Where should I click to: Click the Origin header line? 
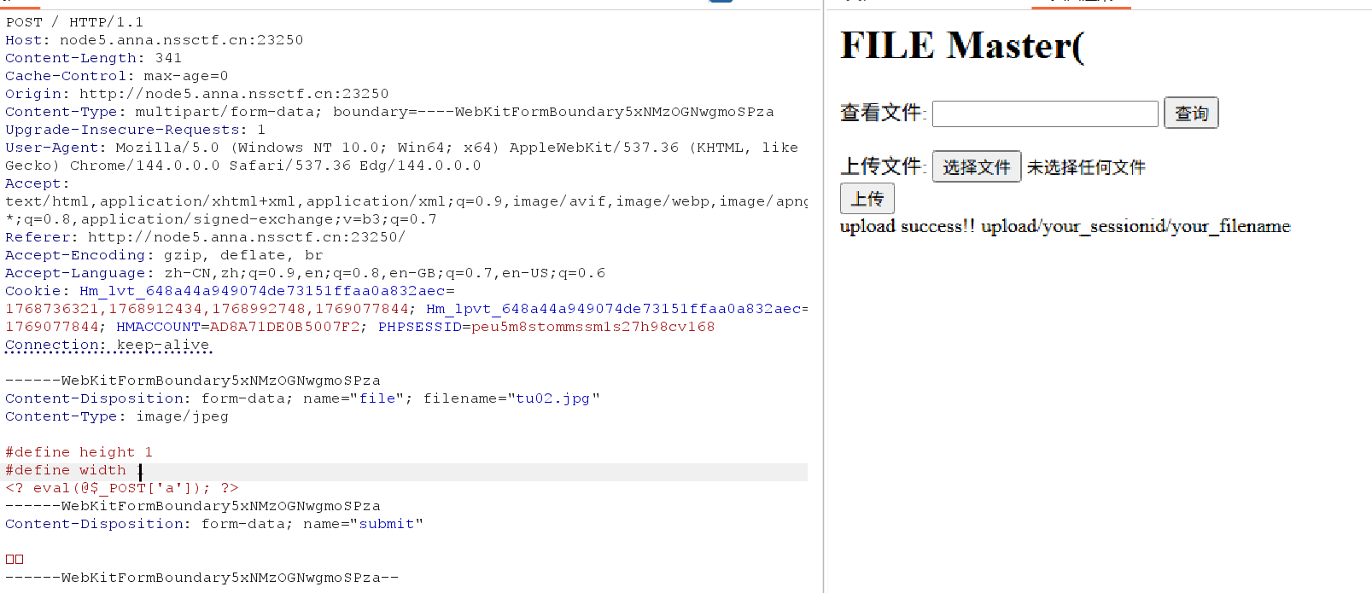[x=197, y=94]
